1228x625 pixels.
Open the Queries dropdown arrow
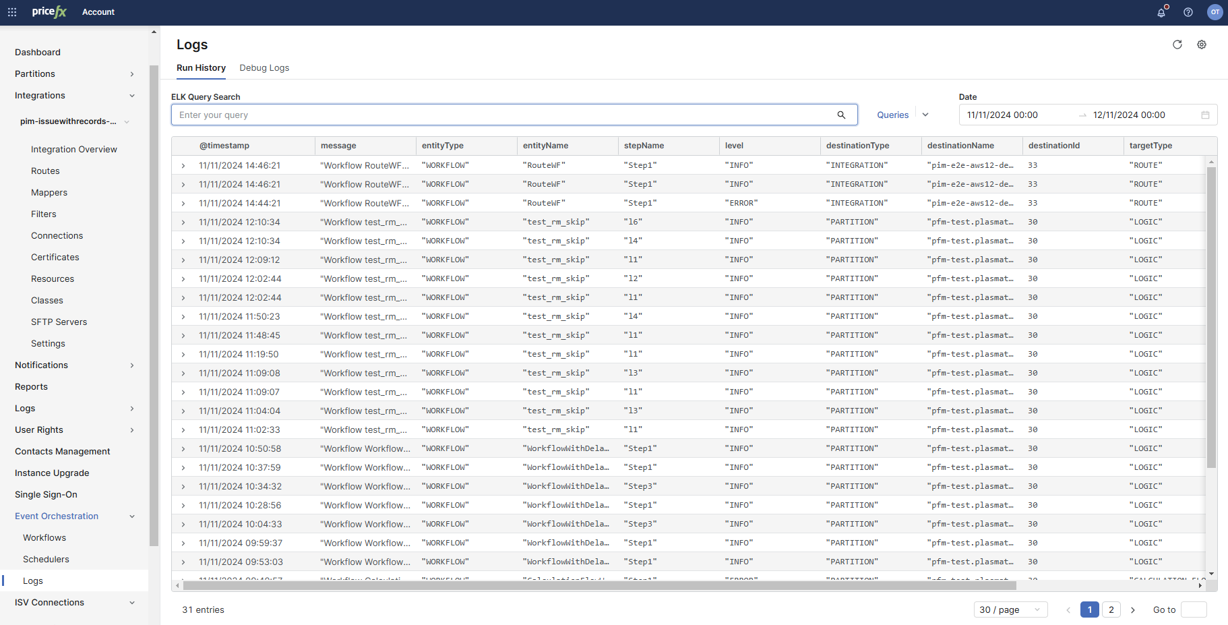pos(925,115)
